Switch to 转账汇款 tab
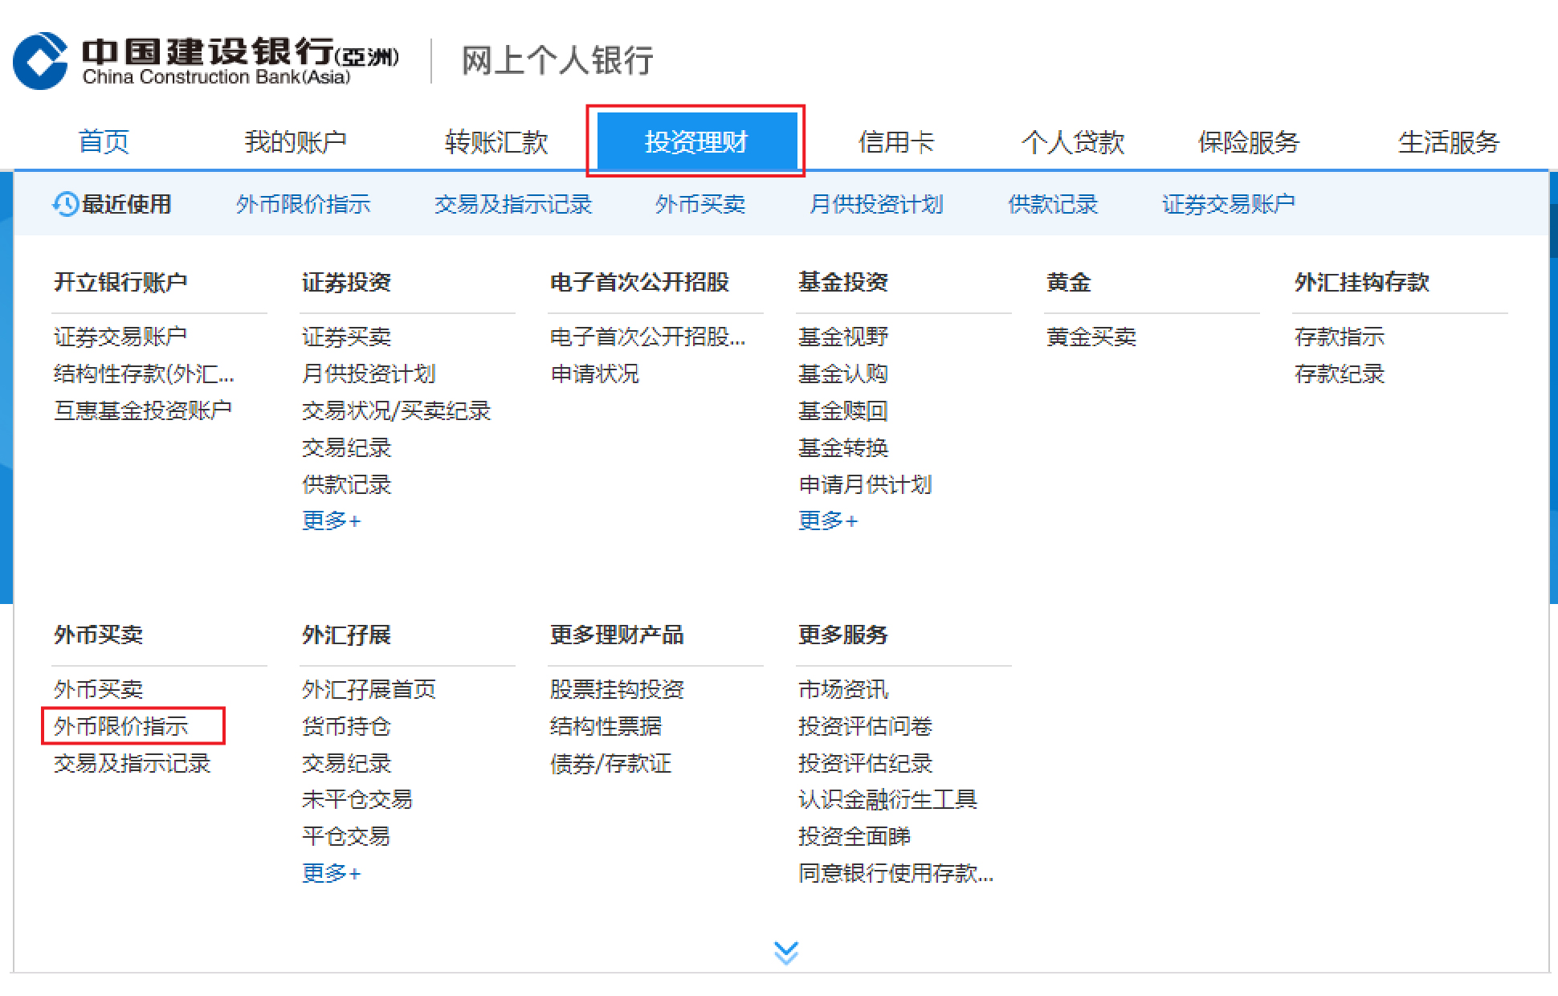The width and height of the screenshot is (1558, 996). [496, 142]
